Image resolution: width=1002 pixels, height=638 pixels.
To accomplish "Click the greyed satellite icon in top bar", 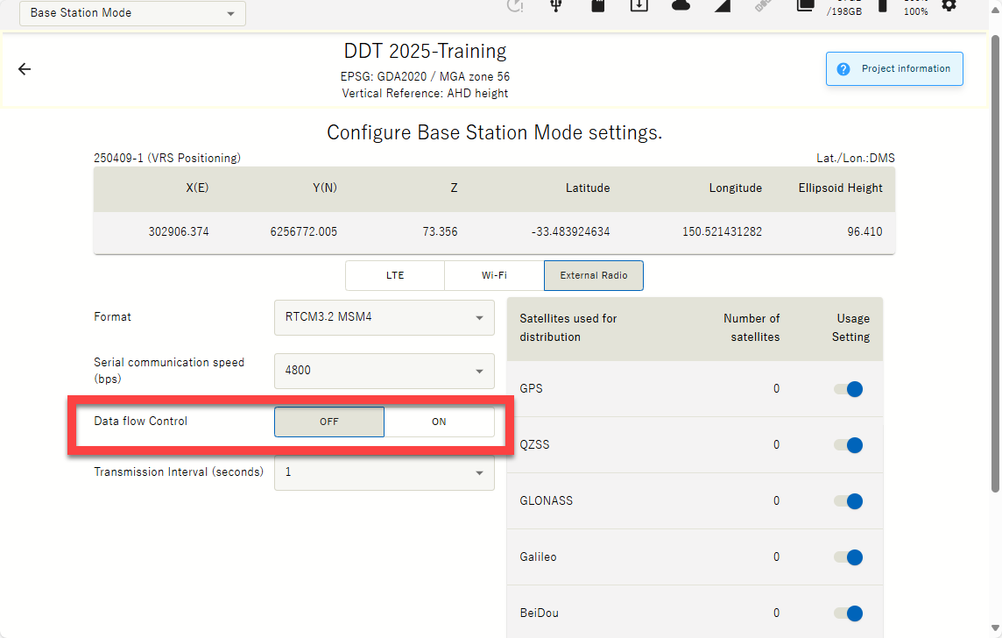I will point(763,6).
